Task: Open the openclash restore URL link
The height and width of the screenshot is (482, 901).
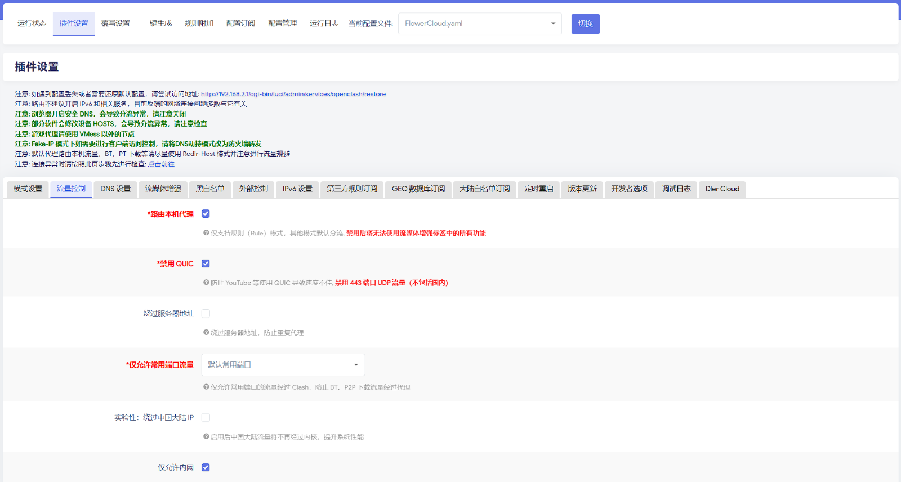Action: tap(293, 94)
